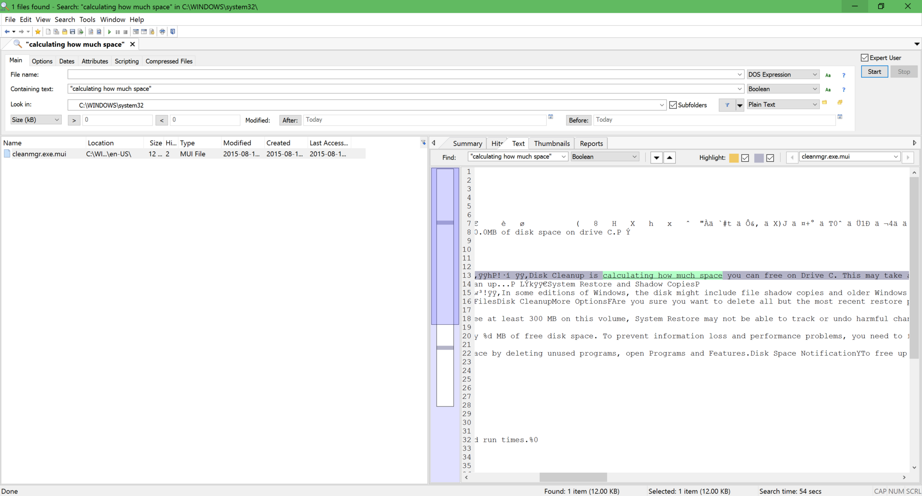This screenshot has height=496, width=922.
Task: Open the filter button dropdown arrow
Action: (x=740, y=105)
